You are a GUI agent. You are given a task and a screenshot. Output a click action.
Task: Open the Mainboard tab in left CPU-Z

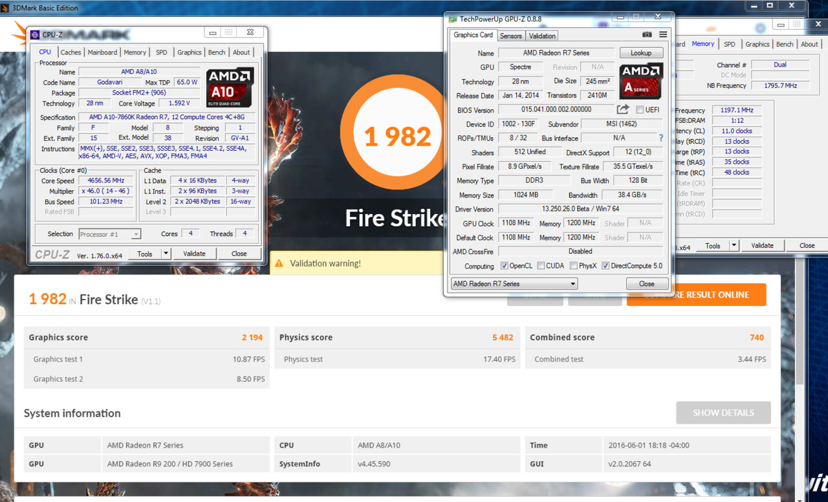click(102, 52)
